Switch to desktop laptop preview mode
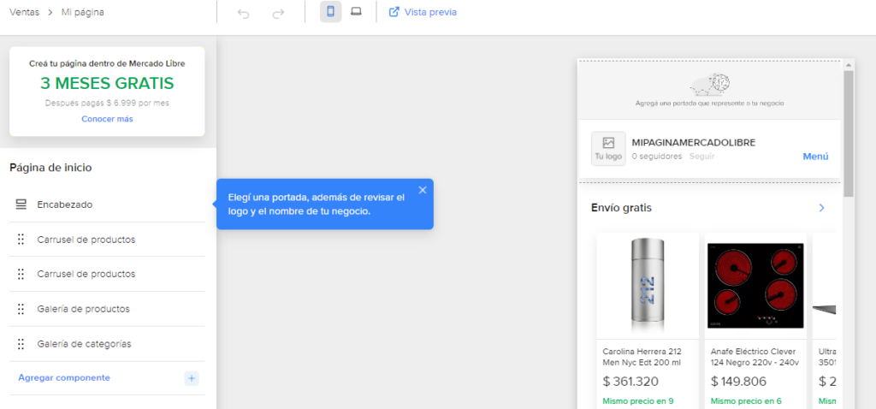 tap(356, 12)
